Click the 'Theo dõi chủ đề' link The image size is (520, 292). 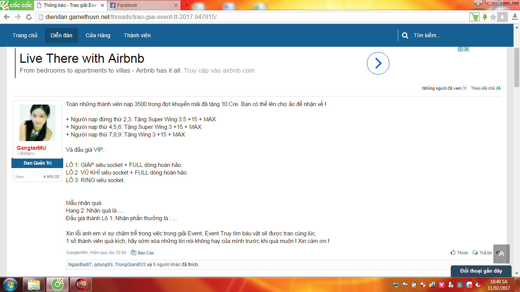(485, 88)
